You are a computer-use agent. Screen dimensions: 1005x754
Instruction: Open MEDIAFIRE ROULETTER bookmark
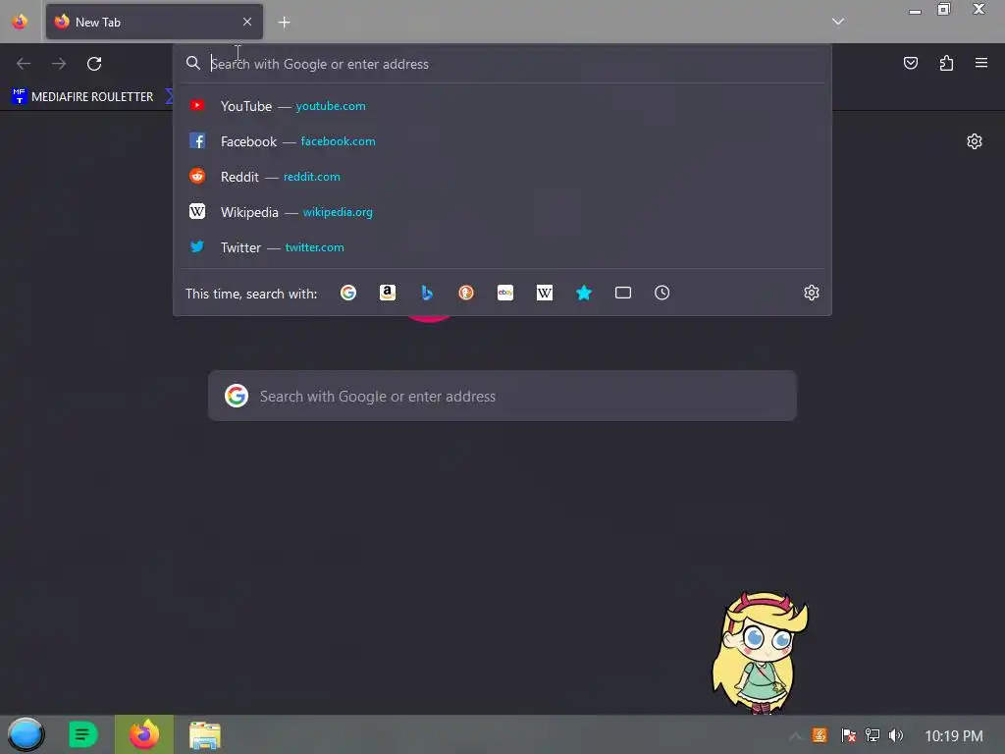coord(82,97)
